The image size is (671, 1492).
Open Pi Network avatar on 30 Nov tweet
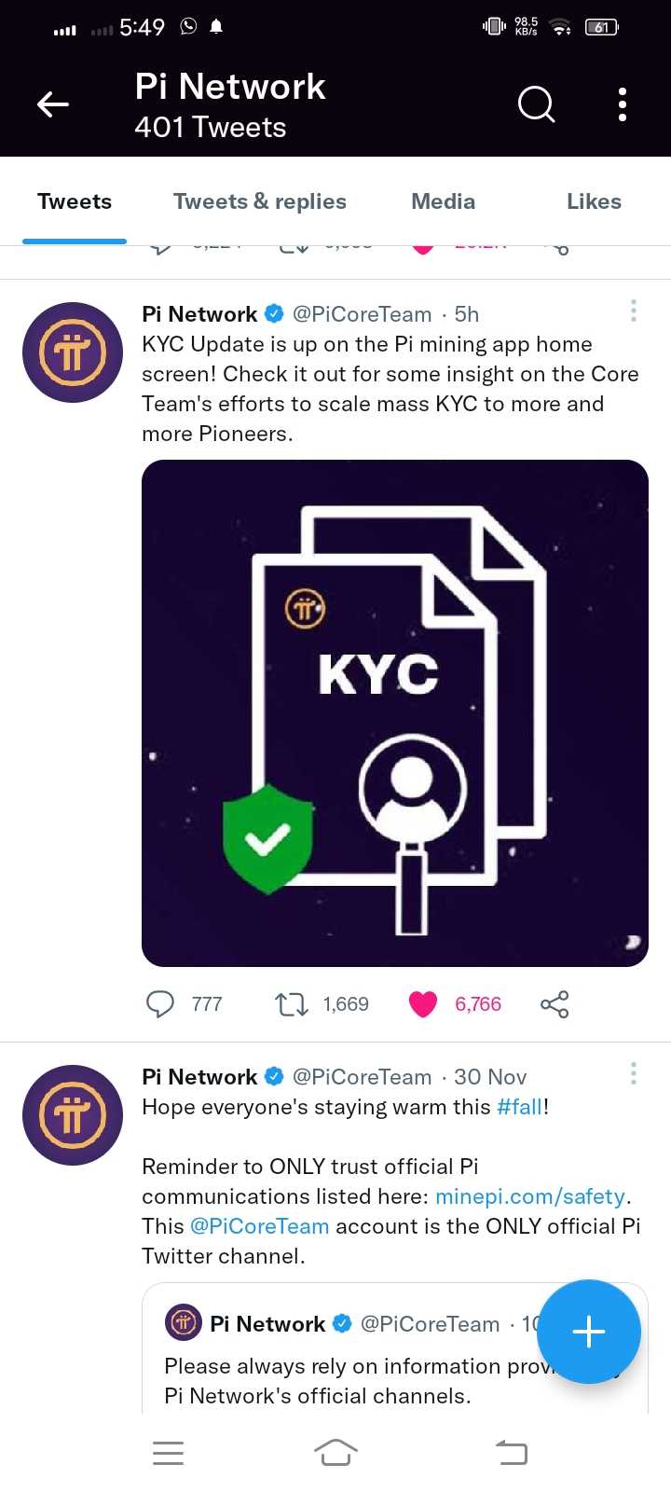click(73, 1115)
